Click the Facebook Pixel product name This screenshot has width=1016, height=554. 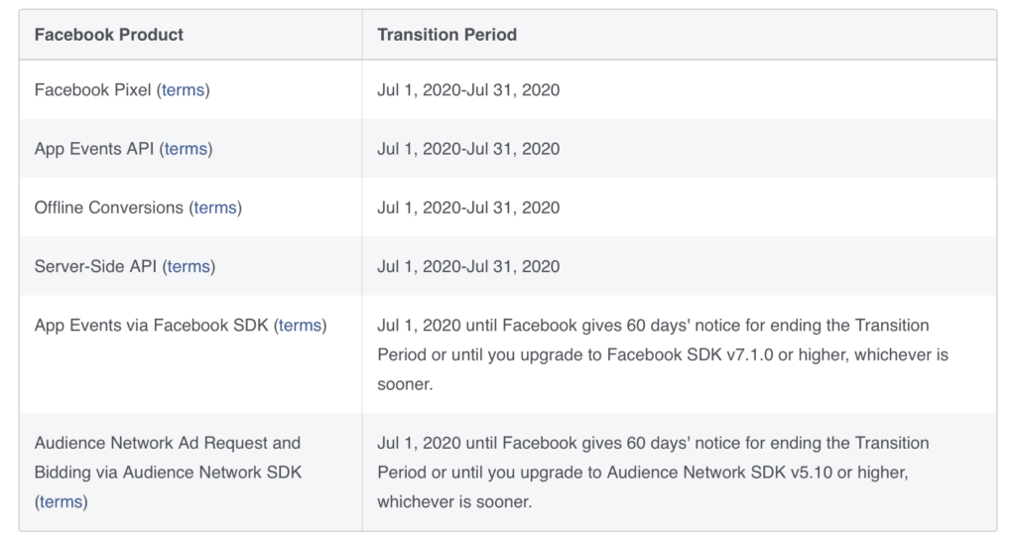[x=93, y=90]
